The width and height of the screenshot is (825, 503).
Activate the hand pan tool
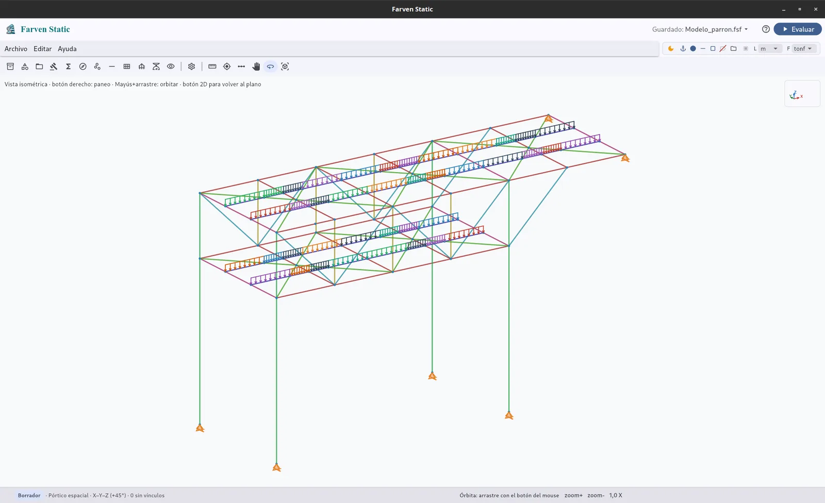256,66
